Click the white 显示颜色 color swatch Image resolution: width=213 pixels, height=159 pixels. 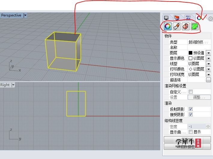click(190, 58)
